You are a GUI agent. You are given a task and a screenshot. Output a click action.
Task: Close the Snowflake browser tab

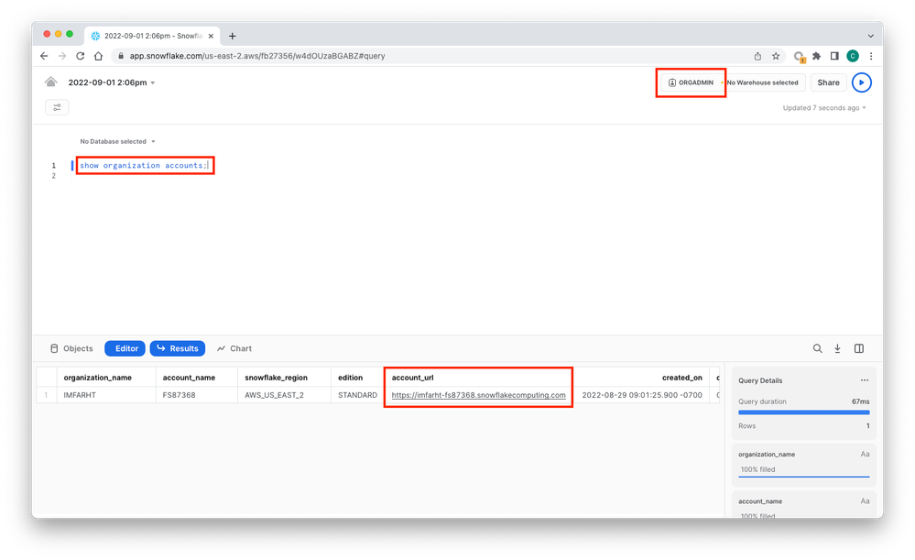click(x=211, y=37)
